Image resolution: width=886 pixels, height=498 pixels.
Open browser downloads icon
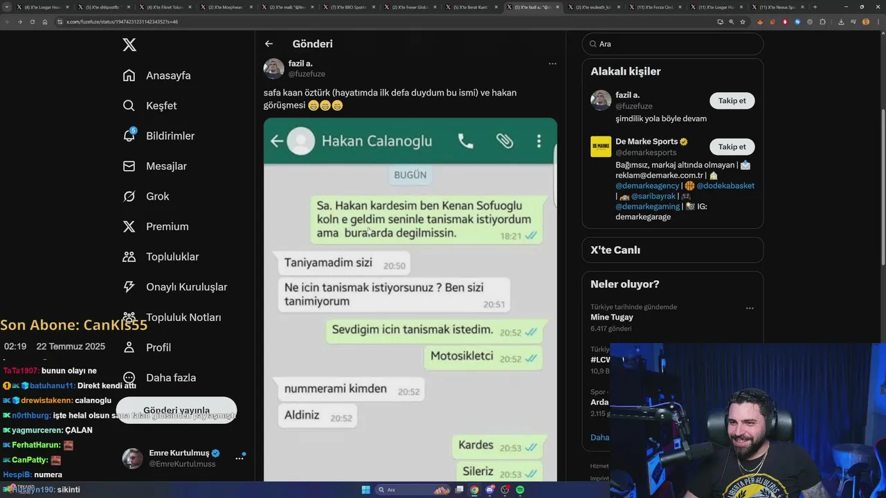coord(841,21)
